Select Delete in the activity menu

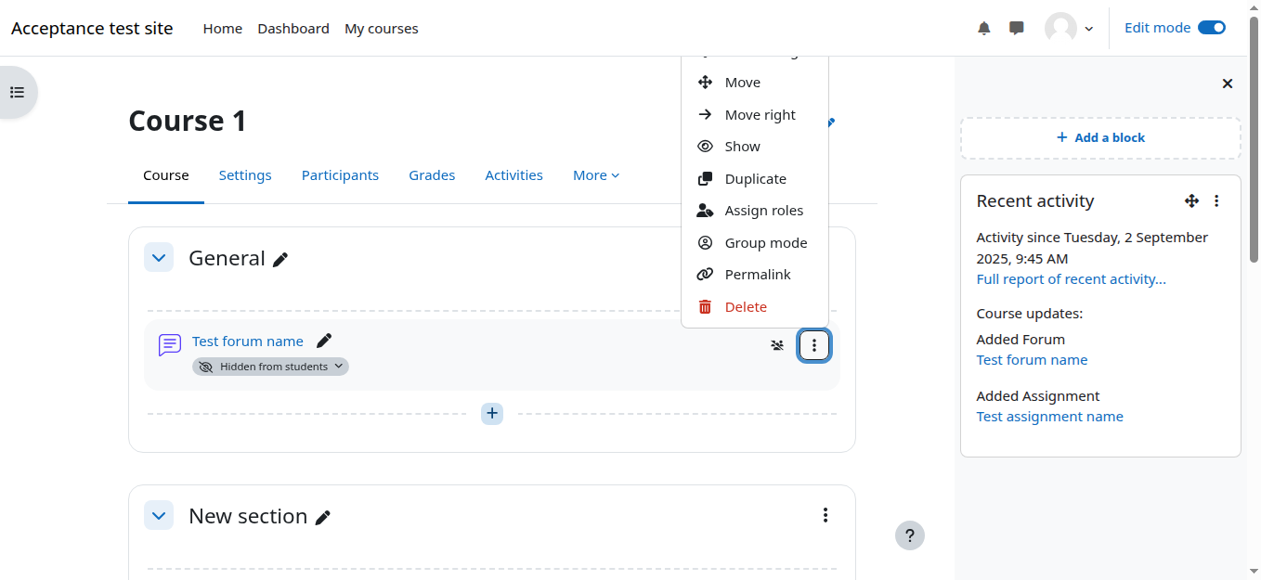[745, 307]
